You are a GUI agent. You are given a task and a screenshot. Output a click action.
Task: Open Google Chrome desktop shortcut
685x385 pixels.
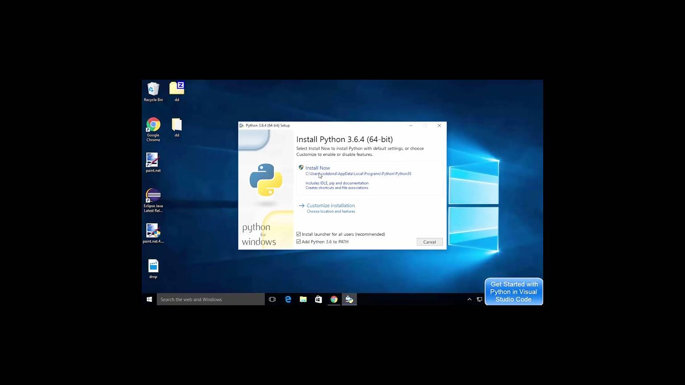(x=153, y=130)
